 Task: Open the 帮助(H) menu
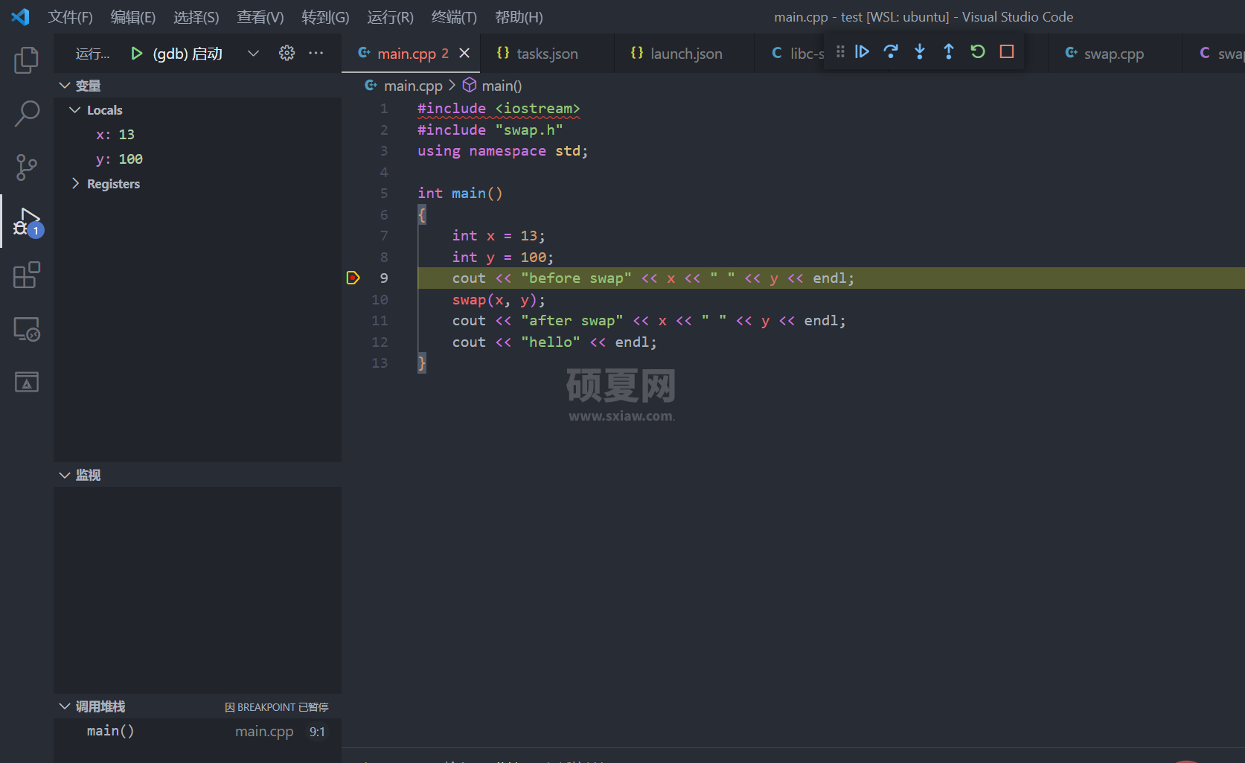pos(519,17)
